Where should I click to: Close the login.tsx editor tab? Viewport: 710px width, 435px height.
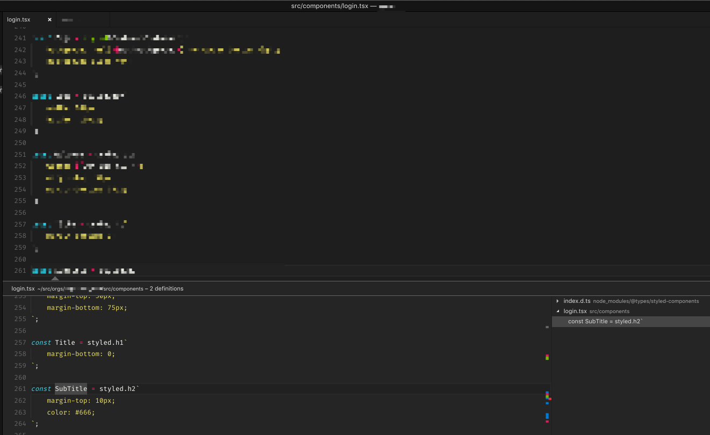click(49, 19)
